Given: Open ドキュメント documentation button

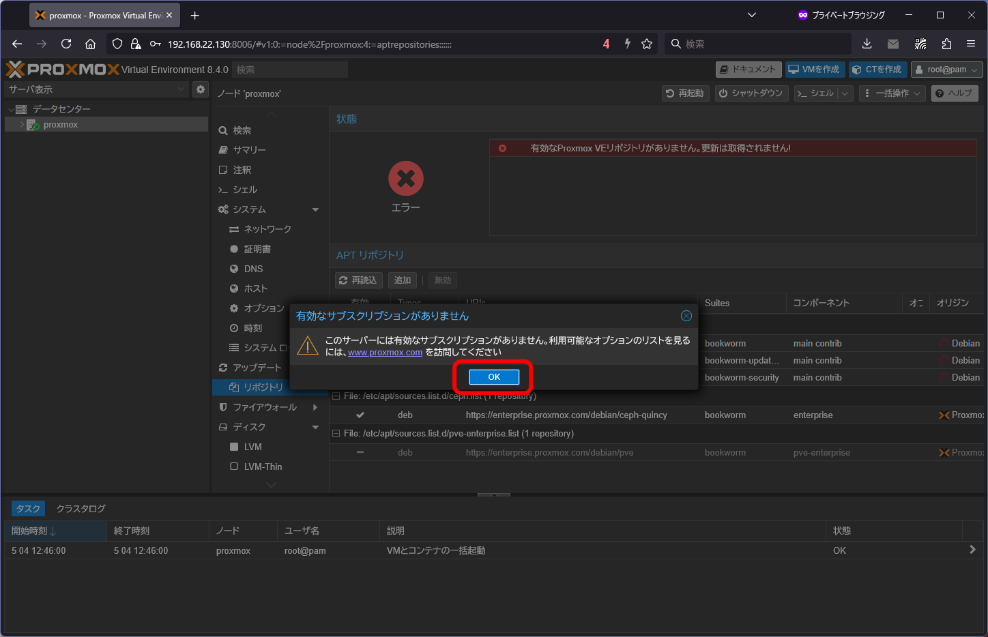Looking at the screenshot, I should pyautogui.click(x=748, y=70).
